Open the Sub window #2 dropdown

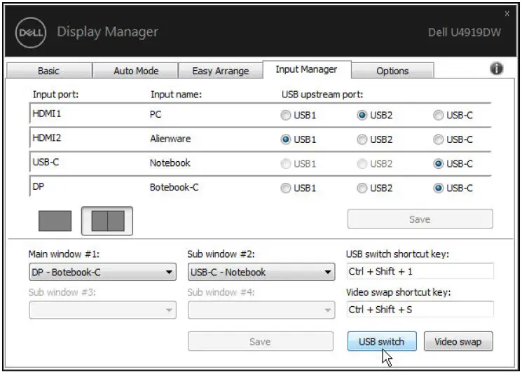click(x=261, y=272)
